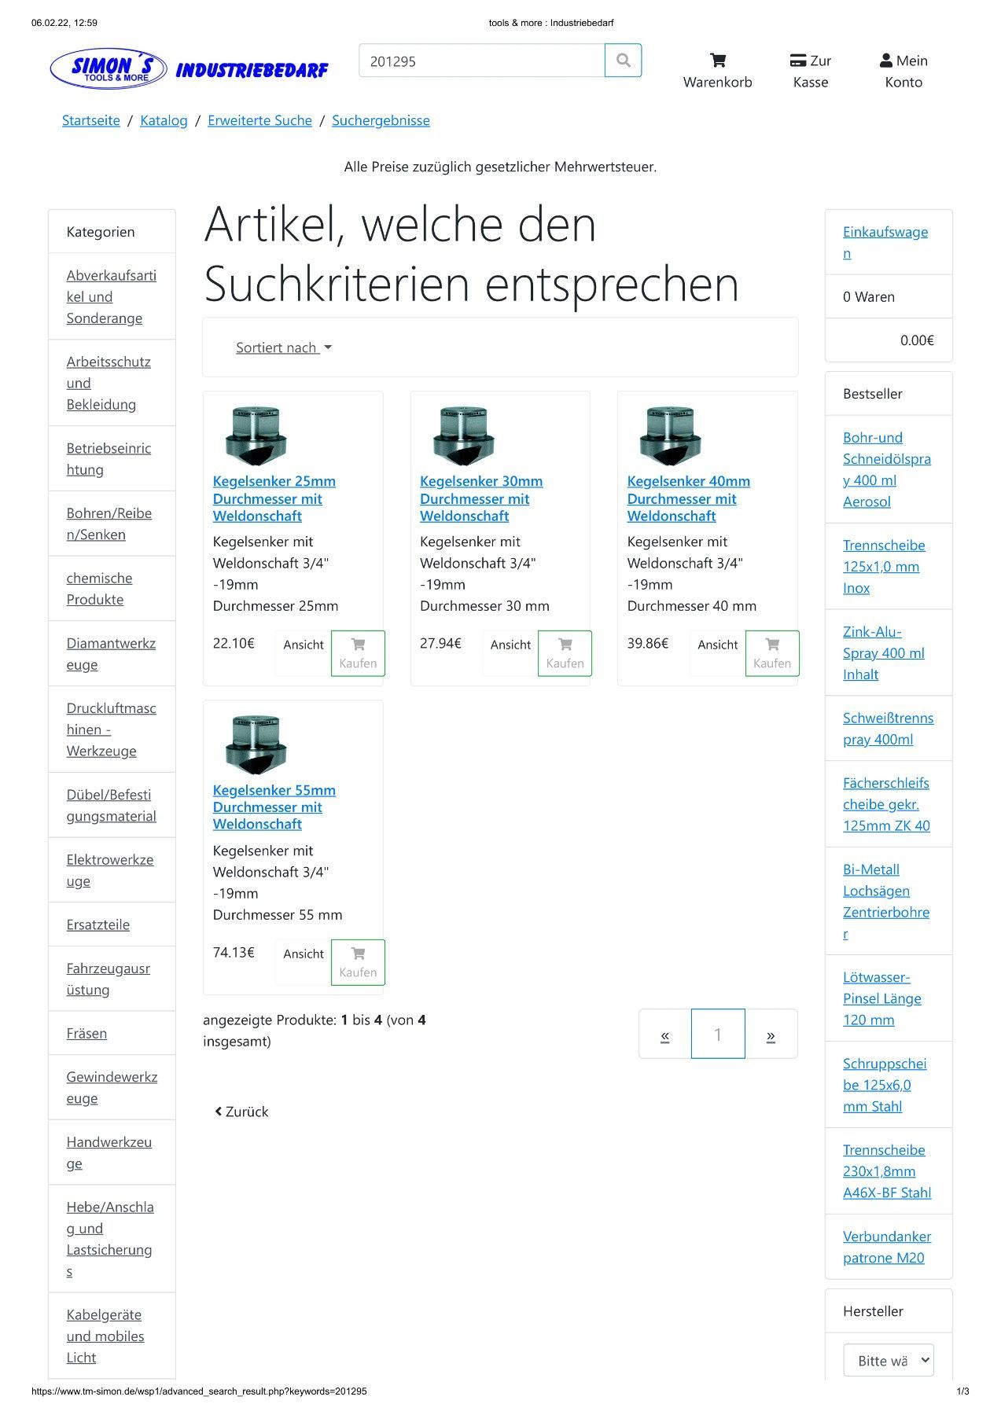
Task: Open the Erweiterte Suche breadcrumb
Action: pyautogui.click(x=259, y=120)
